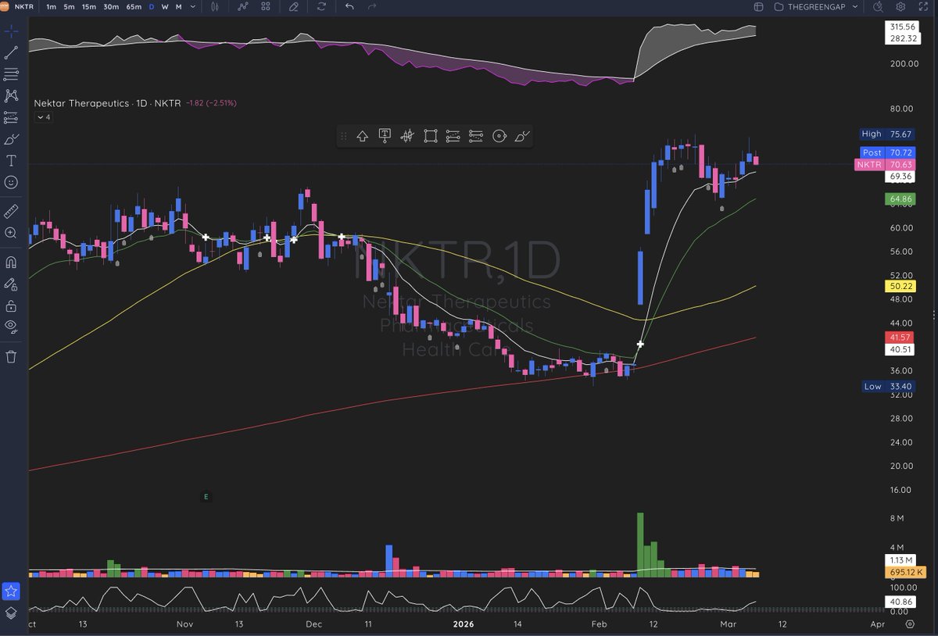Image resolution: width=938 pixels, height=636 pixels.
Task: Expand the THEGREENGAP layout dropdown arrow
Action: coord(855,6)
